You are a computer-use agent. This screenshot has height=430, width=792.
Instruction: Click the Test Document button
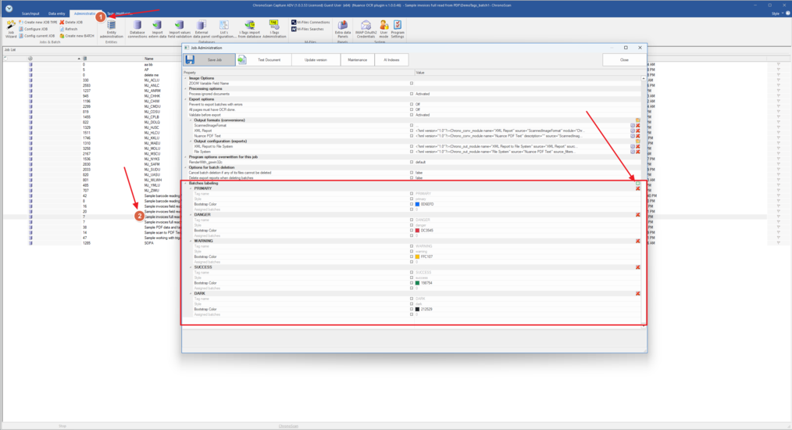coord(263,59)
